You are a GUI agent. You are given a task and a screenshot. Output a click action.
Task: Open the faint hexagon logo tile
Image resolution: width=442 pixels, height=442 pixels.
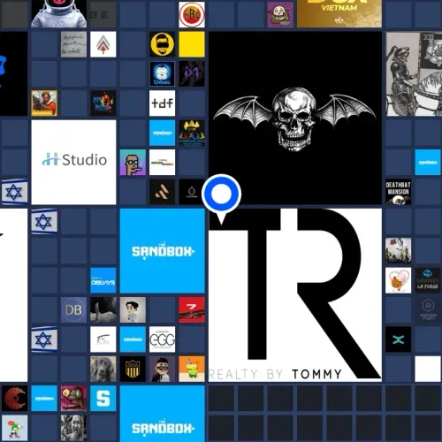click(x=428, y=309)
